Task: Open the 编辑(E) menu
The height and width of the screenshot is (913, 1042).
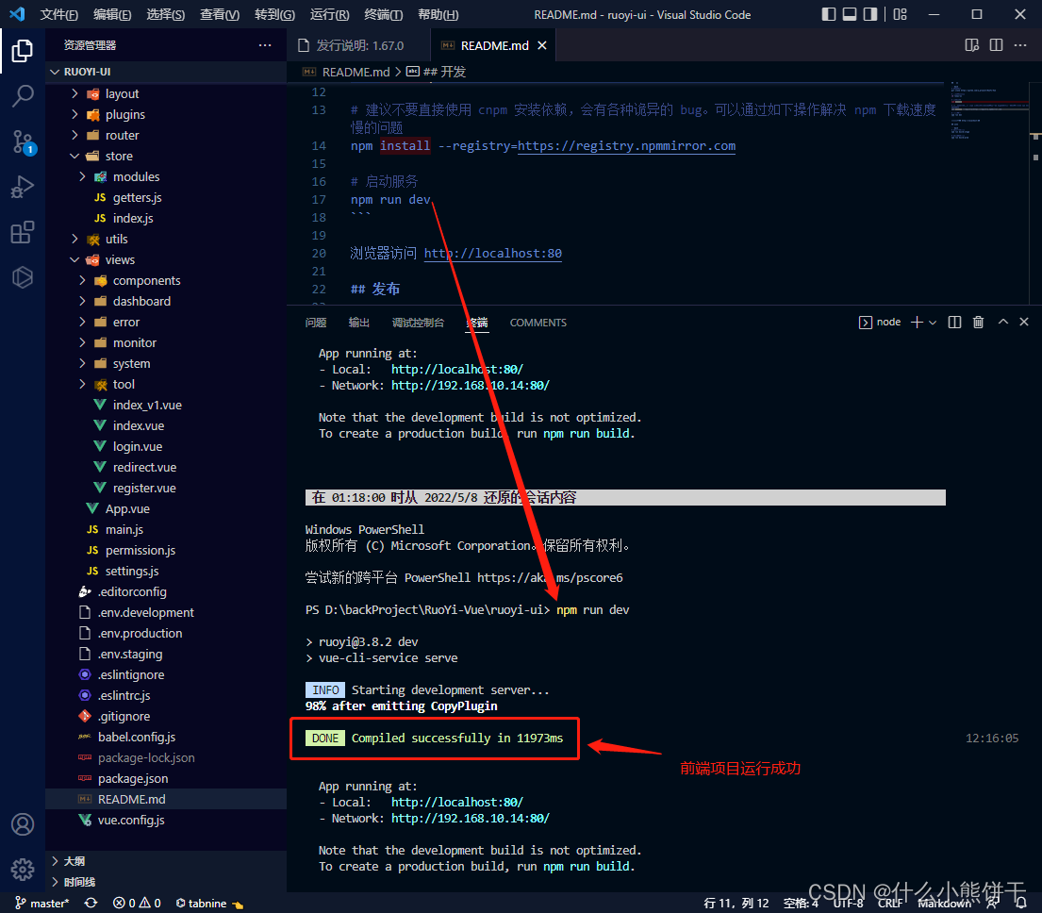Action: pos(112,14)
